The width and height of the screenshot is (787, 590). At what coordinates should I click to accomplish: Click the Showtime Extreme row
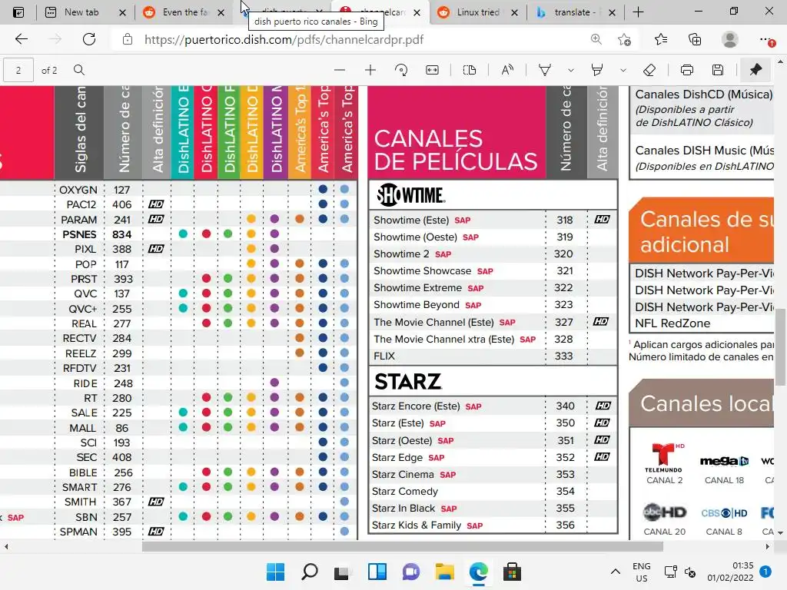(493, 287)
